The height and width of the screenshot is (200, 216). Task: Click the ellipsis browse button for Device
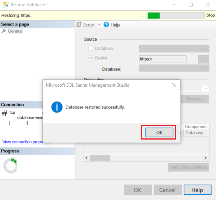pos(203,59)
